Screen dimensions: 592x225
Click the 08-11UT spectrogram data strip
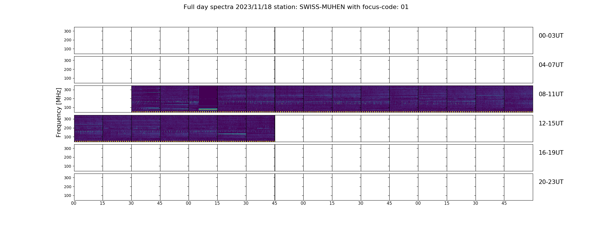[x=332, y=99]
